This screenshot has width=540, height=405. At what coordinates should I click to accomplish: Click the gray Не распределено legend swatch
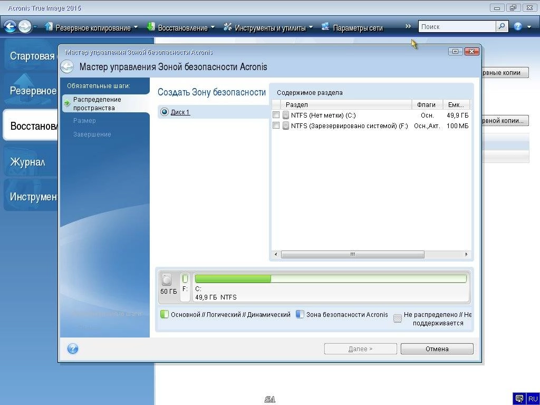click(398, 319)
